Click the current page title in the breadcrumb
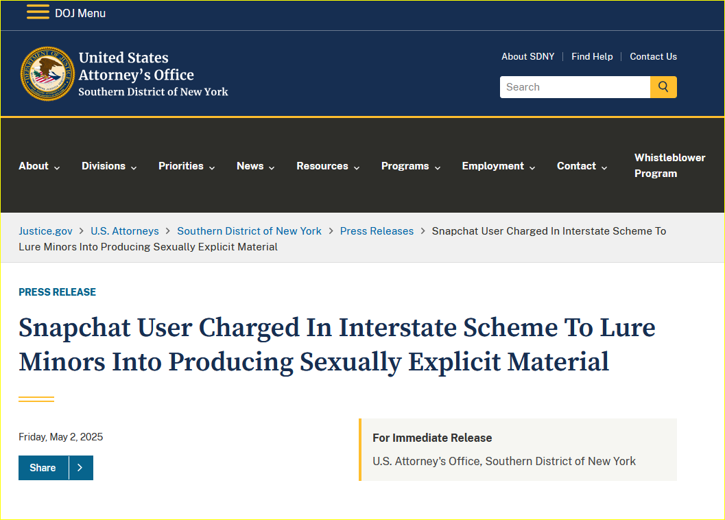The image size is (725, 520). tap(342, 239)
